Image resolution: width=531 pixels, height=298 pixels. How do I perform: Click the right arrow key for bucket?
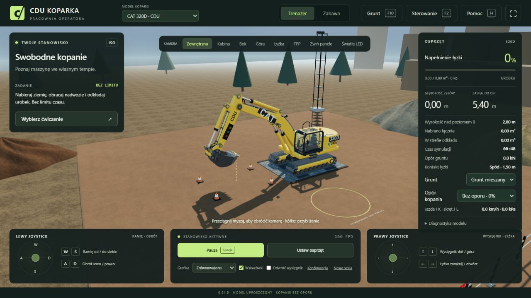[x=432, y=264]
